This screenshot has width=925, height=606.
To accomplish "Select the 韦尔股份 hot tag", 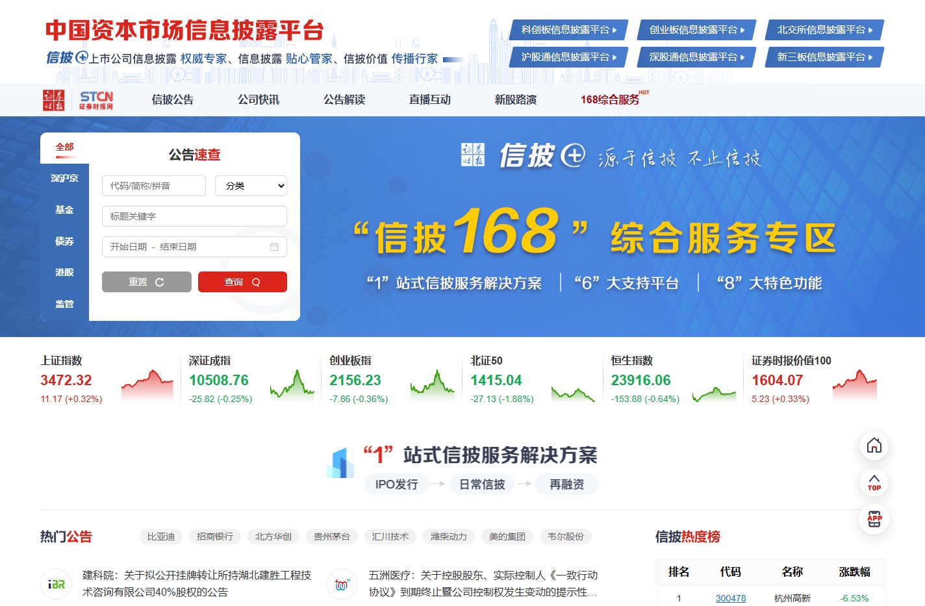I will coord(566,537).
